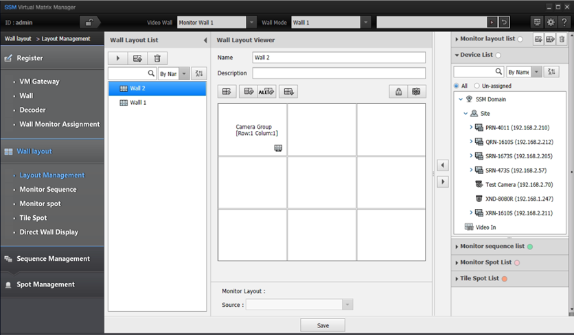Click the right arrow button between viewer and device panel
Image resolution: width=574 pixels, height=335 pixels.
tap(443, 182)
